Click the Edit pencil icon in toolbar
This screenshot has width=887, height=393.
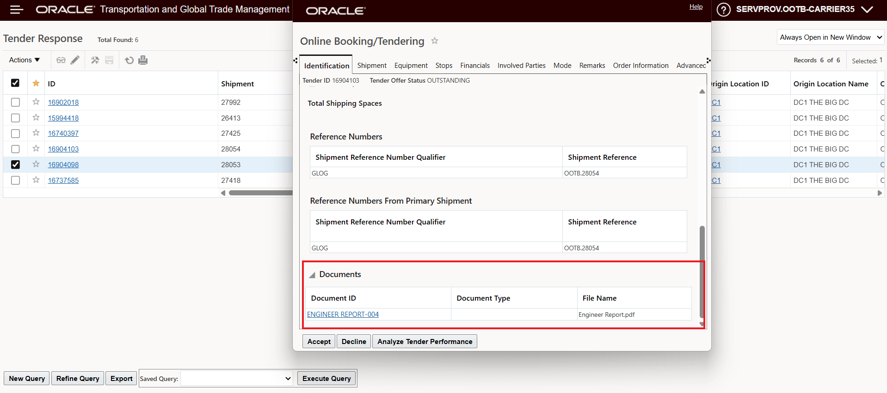pos(75,60)
